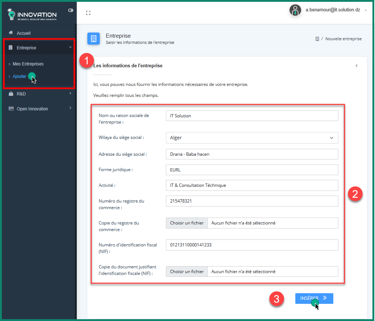Choose file for Copie du registre du commerce
Screen dimensions: 375x321
pyautogui.click(x=187, y=223)
